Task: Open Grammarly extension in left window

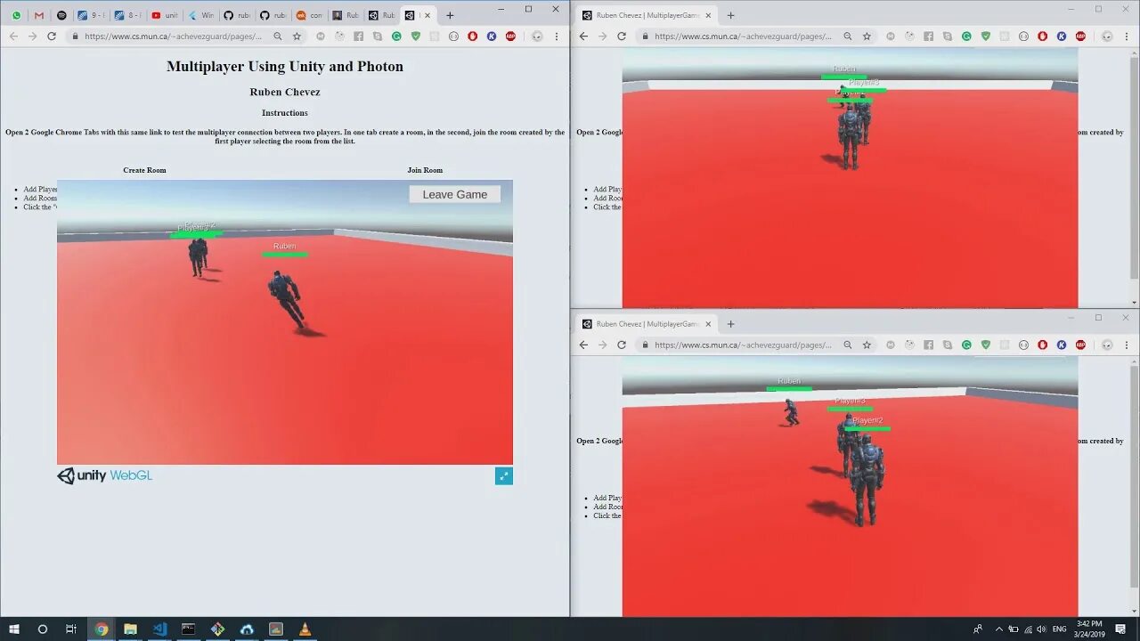Action: coord(396,37)
